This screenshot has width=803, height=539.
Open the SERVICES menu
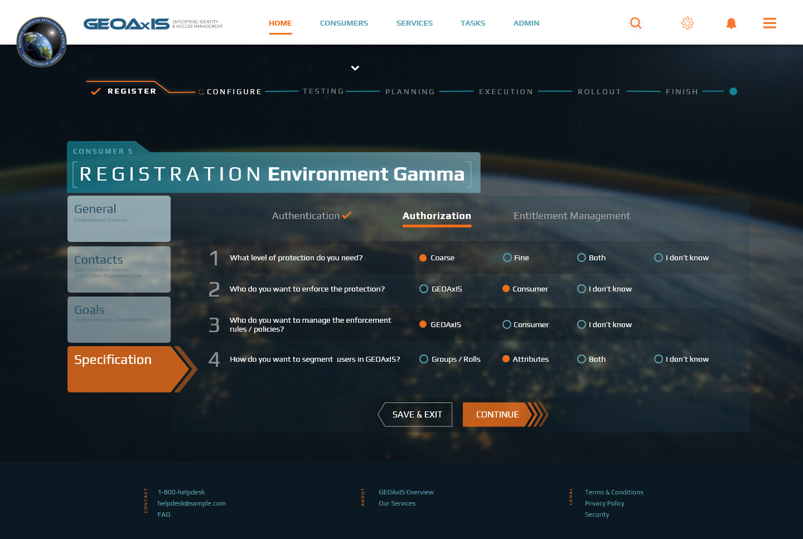pyautogui.click(x=414, y=23)
